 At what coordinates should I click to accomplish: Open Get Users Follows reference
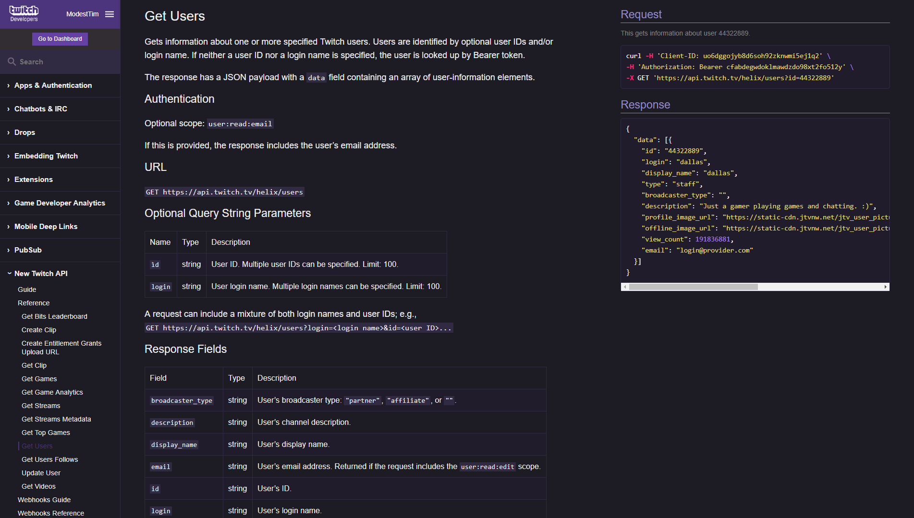(x=50, y=459)
